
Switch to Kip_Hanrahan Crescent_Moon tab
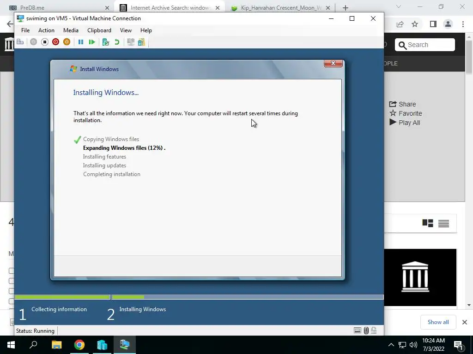(281, 7)
